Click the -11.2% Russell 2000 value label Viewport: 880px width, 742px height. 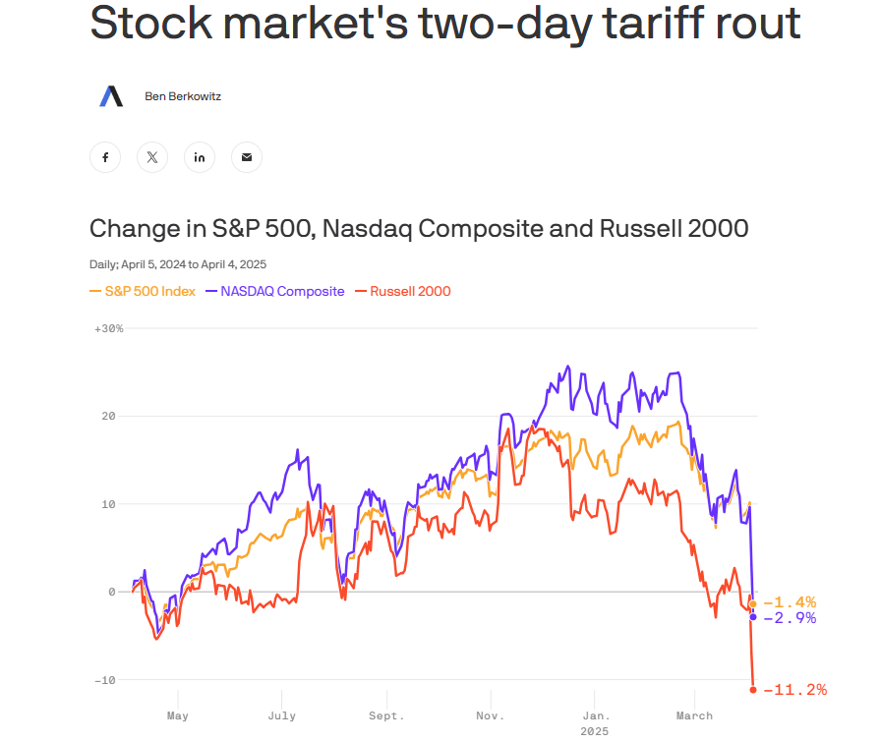tap(794, 690)
